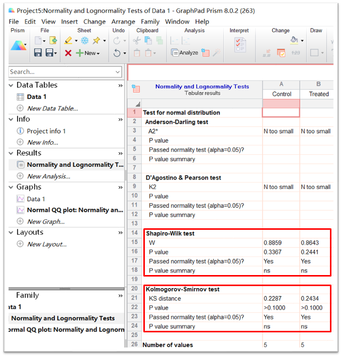Open dropdown arrow beside paint bucket
This screenshot has width=342, height=357.
pyautogui.click(x=302, y=41)
